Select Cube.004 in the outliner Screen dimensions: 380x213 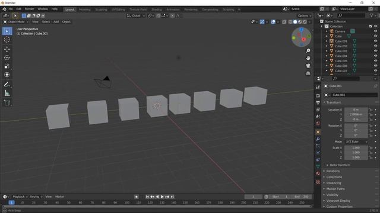pyautogui.click(x=341, y=56)
